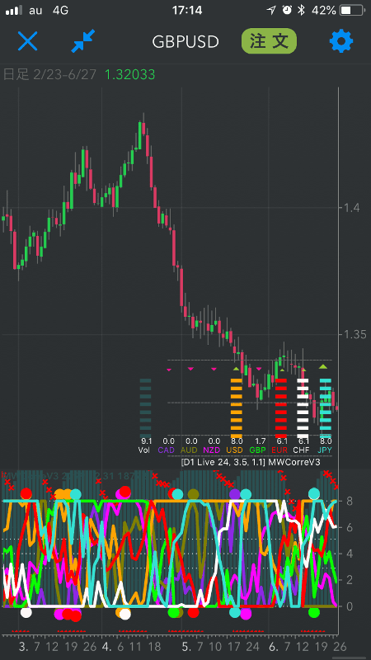This screenshot has width=371, height=660.
Task: Tap the orange USD strength bar stack
Action: pos(237,408)
